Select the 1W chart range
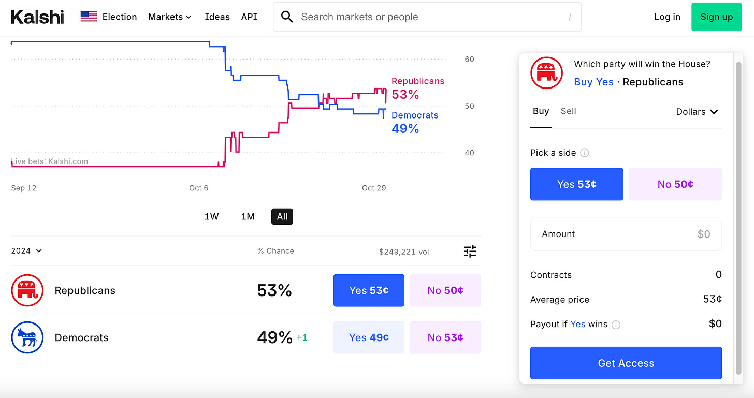This screenshot has width=754, height=398. (211, 217)
